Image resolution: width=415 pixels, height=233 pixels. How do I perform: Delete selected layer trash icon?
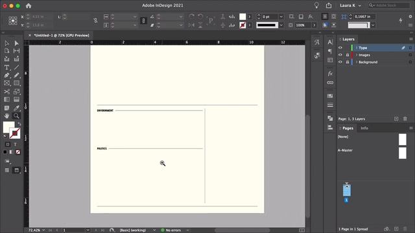405,119
